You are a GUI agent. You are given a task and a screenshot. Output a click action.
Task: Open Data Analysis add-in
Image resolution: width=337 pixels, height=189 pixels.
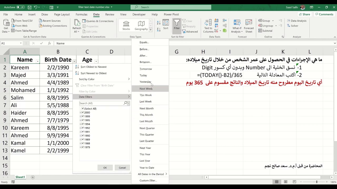(297, 21)
